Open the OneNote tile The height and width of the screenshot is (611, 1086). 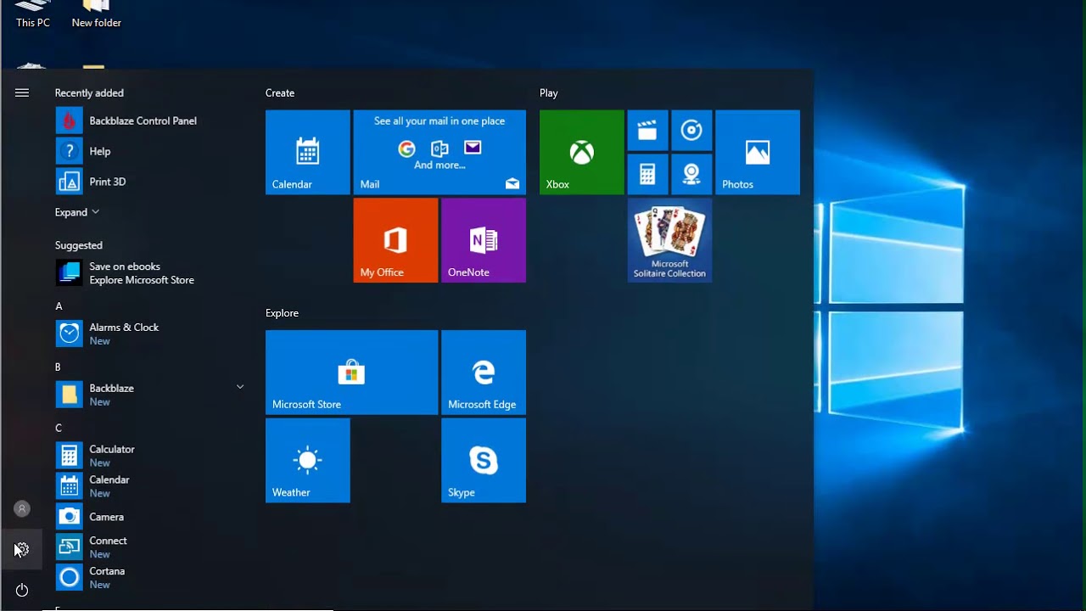(484, 240)
